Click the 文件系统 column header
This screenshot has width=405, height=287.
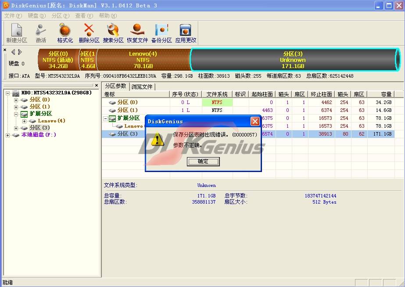(x=217, y=94)
